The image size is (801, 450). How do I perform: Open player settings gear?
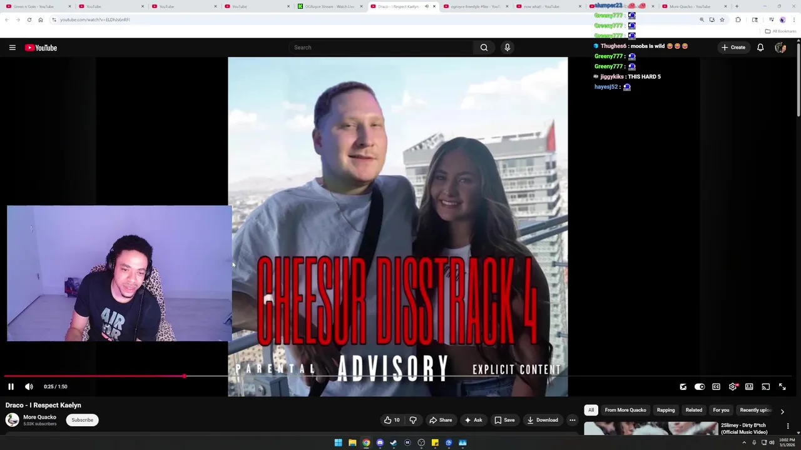coord(733,387)
